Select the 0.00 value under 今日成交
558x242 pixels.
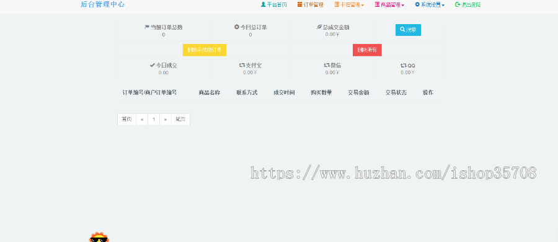click(x=163, y=72)
